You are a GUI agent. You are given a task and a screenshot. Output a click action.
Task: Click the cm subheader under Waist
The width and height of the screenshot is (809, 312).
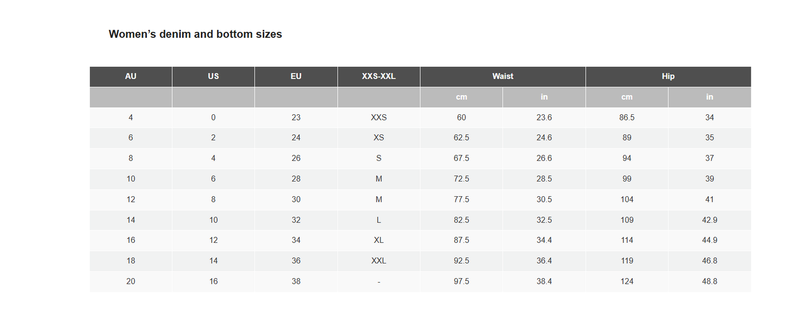(x=461, y=97)
